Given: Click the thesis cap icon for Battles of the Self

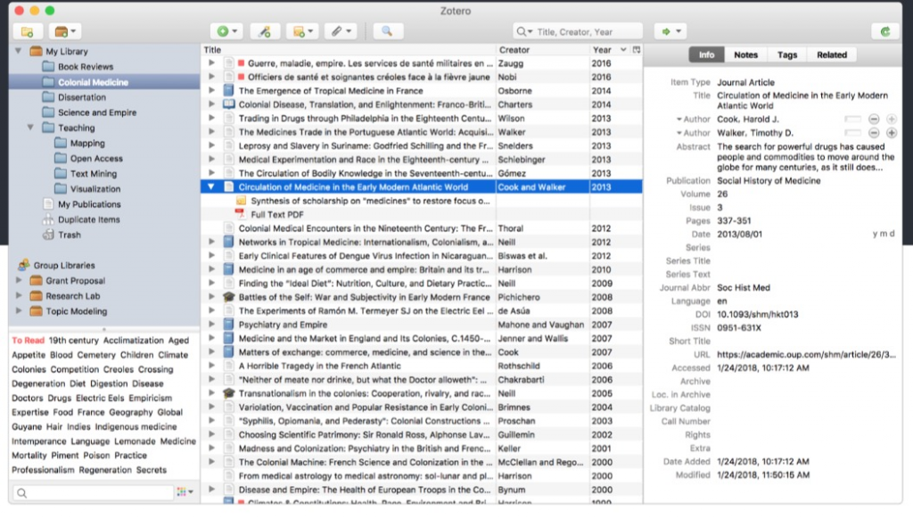Looking at the screenshot, I should pyautogui.click(x=228, y=297).
